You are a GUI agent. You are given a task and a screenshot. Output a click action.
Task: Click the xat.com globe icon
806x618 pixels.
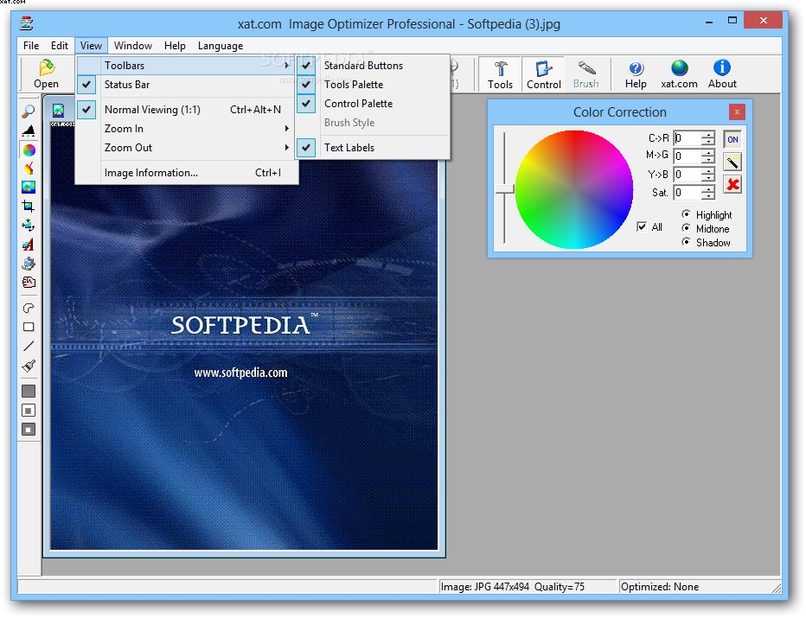click(679, 74)
